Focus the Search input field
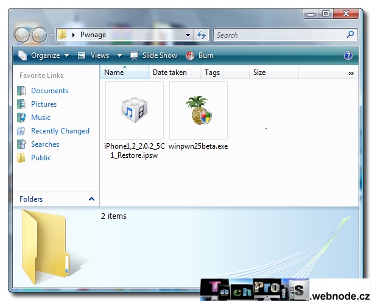The height and width of the screenshot is (301, 372). (285, 35)
